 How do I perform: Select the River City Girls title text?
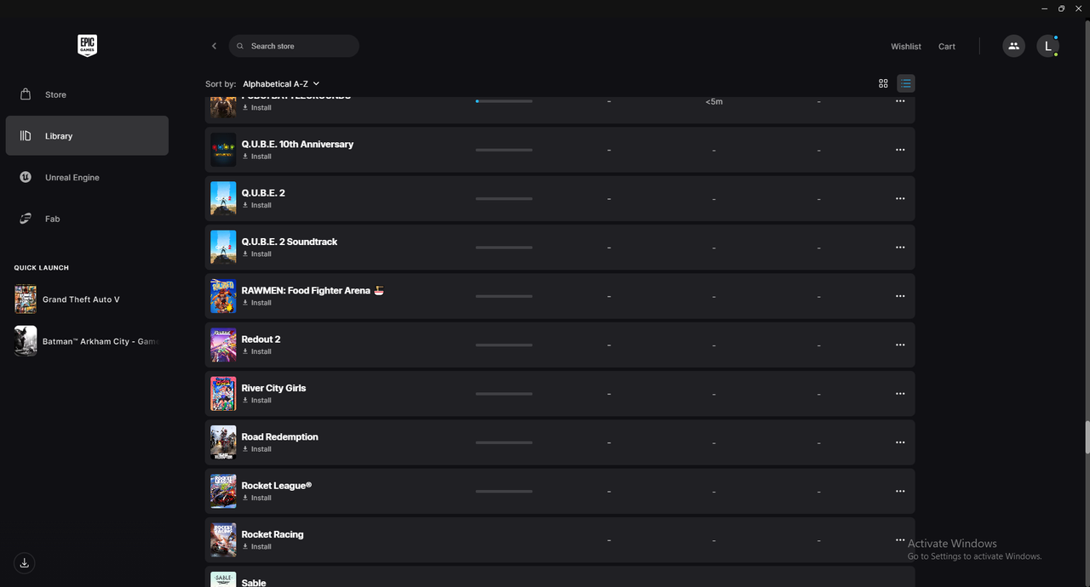click(x=273, y=388)
